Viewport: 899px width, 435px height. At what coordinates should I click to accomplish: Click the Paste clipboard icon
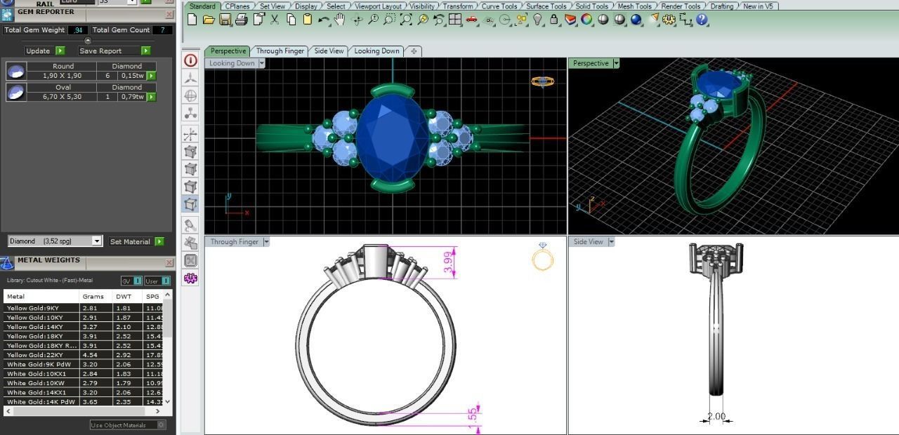[x=307, y=20]
